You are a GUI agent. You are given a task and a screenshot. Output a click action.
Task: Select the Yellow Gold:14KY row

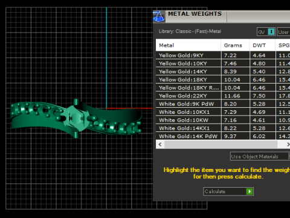point(223,71)
